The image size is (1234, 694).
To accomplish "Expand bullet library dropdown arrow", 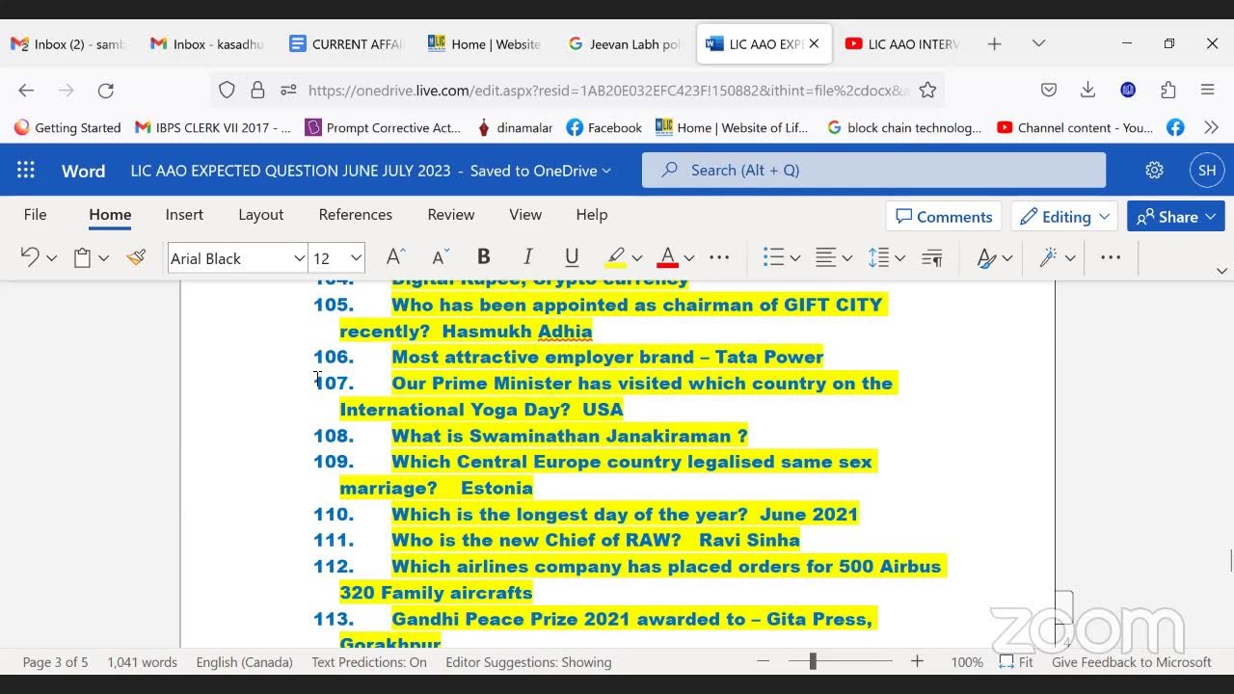I will point(795,258).
